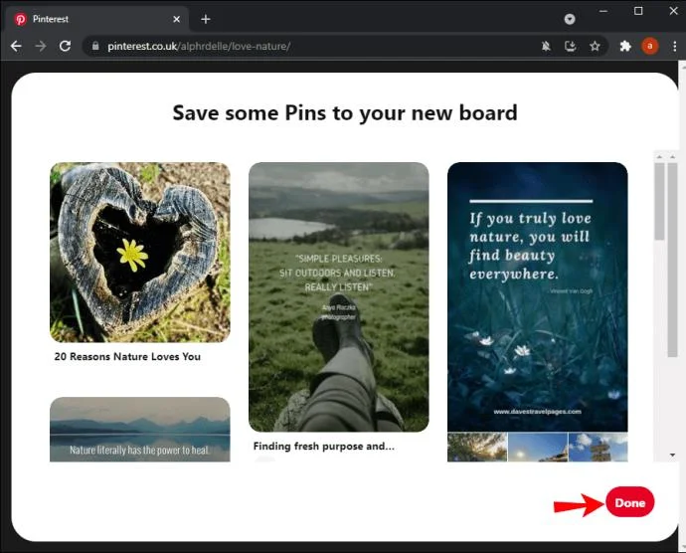Screen dimensions: 686x553
Task: Open the Chrome profile avatar
Action: (649, 46)
